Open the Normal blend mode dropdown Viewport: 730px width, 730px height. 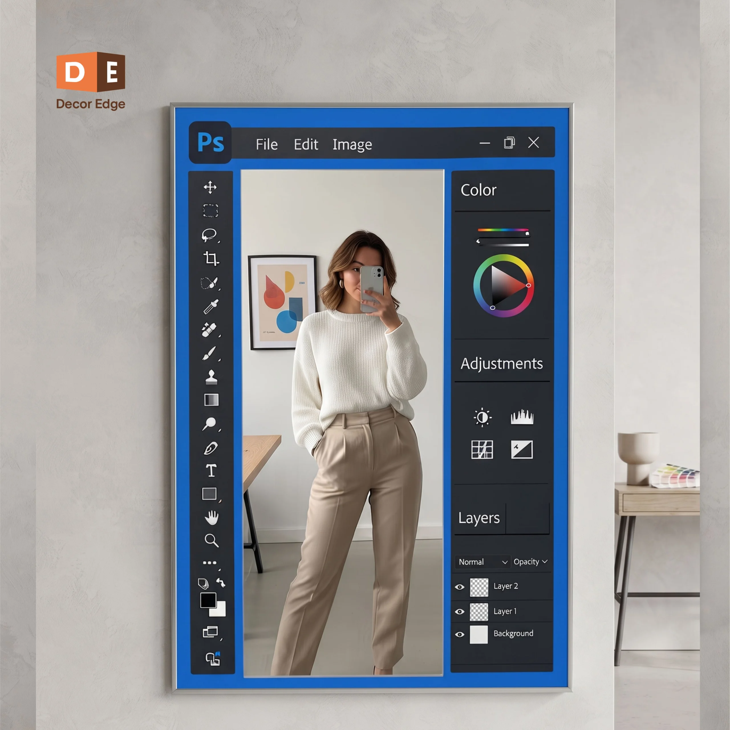point(482,562)
